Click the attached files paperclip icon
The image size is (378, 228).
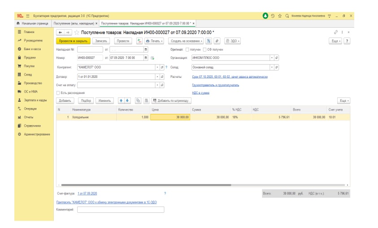(217, 41)
